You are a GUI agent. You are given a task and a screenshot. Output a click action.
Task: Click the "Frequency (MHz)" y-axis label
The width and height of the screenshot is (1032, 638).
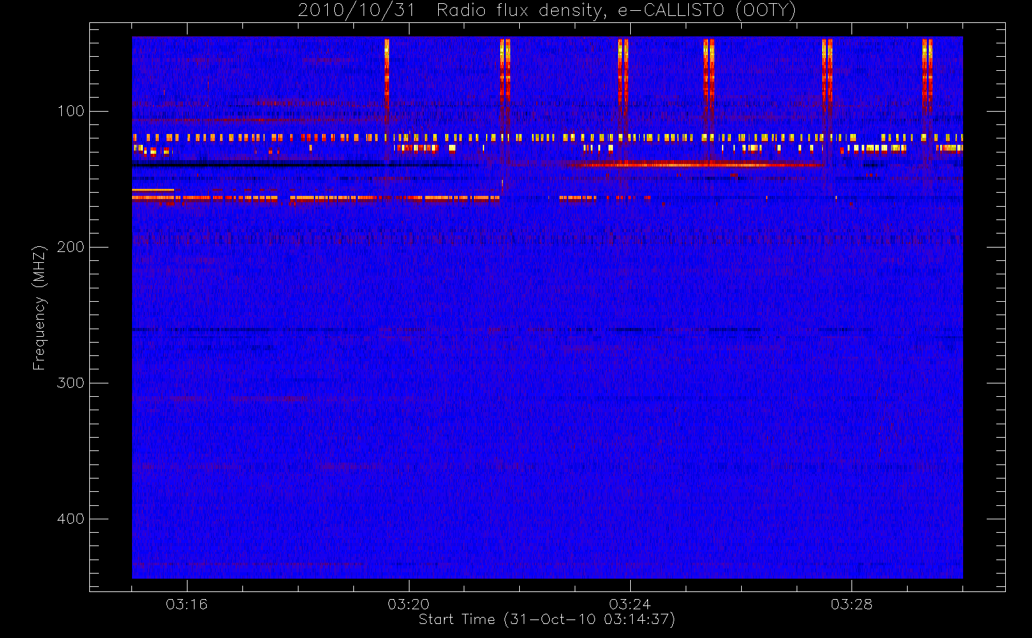click(40, 308)
